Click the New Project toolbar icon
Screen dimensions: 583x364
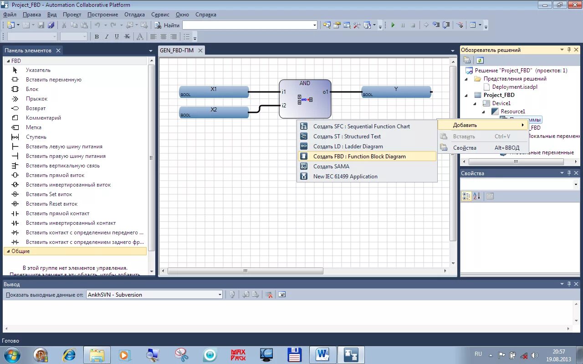tap(11, 25)
